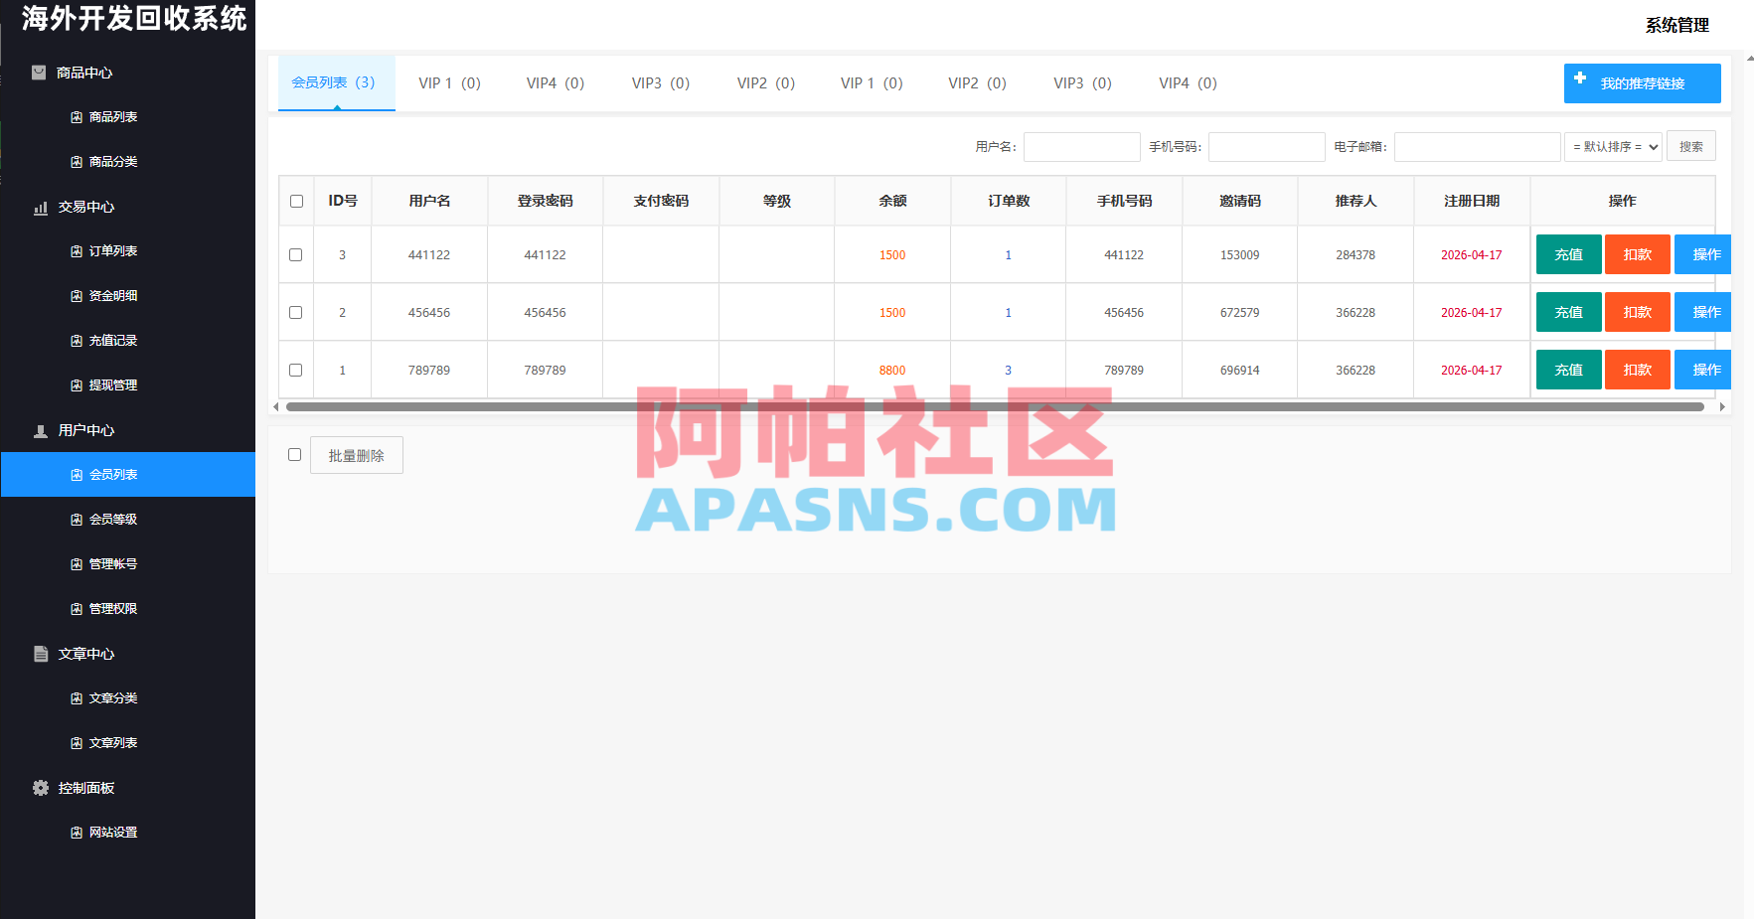Click the icon beside 资金明细

tap(77, 296)
